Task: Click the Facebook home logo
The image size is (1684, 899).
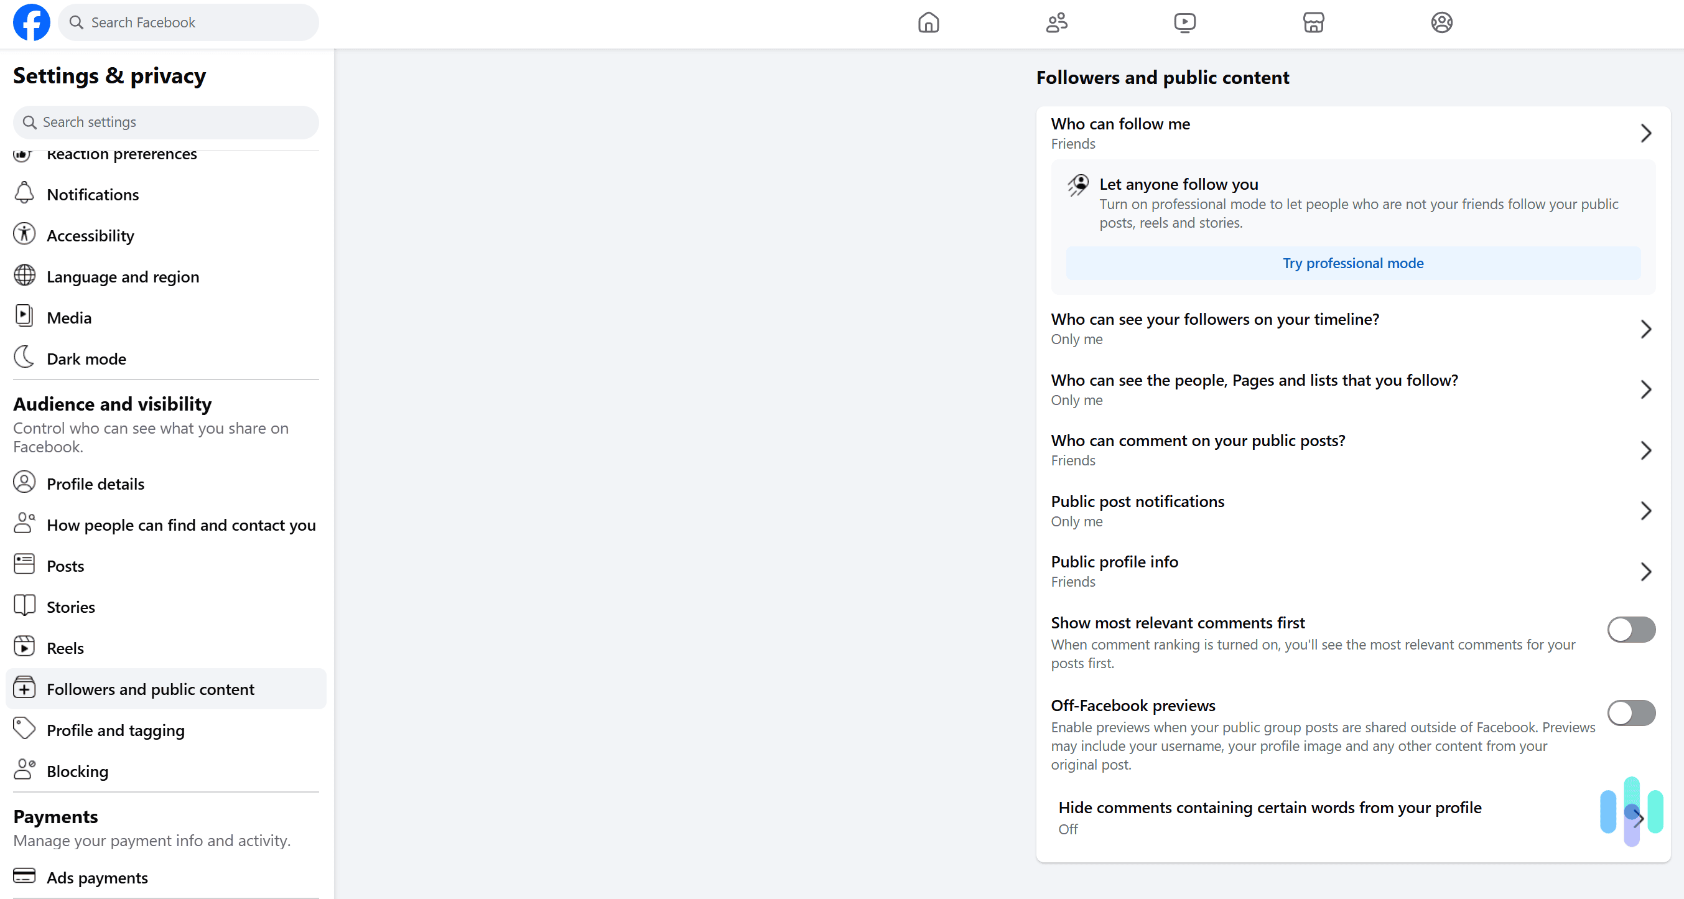Action: [x=31, y=22]
